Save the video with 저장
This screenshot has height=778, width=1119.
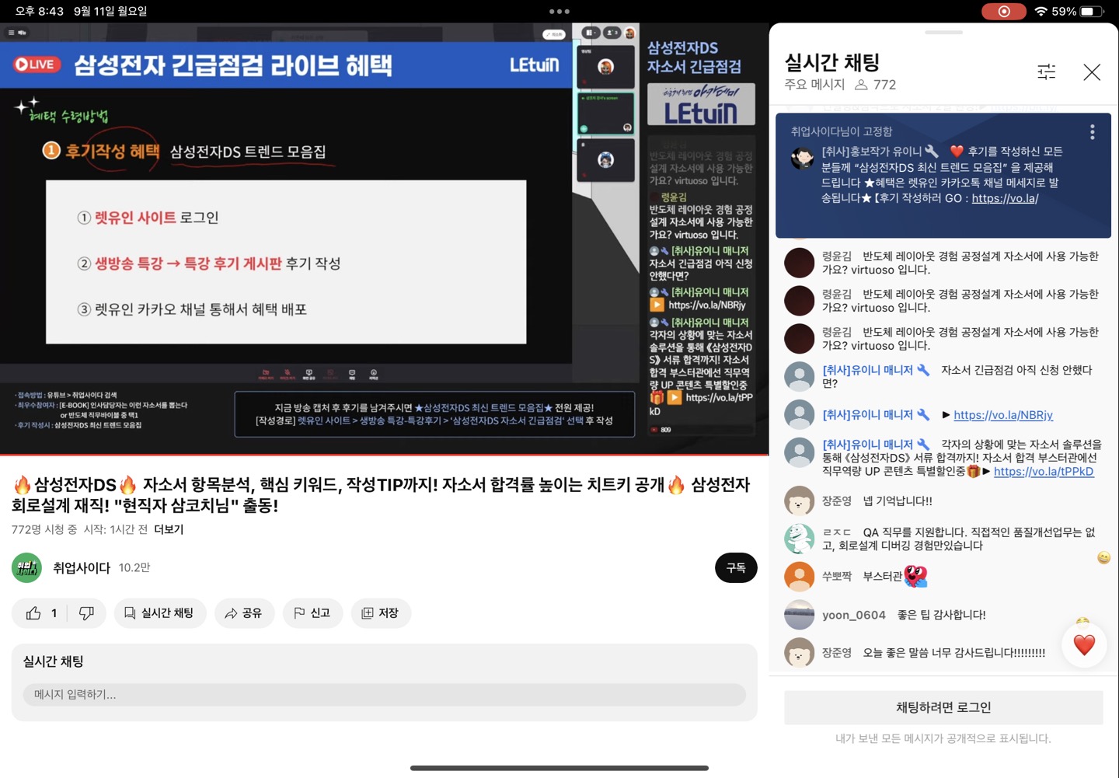381,613
